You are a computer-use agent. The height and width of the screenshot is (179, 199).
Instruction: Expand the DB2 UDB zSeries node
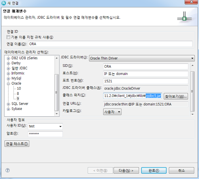pos(9,58)
